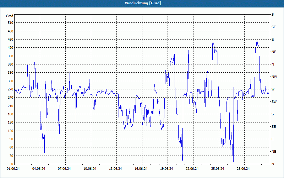Pick the 390 y-axis value

11,56
